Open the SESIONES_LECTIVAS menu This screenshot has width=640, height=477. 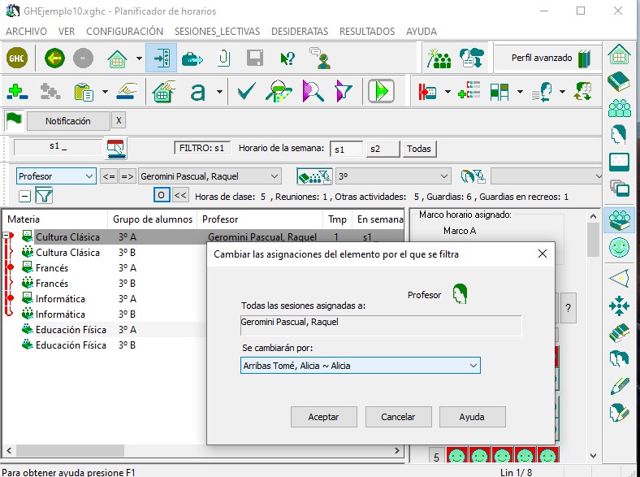point(217,31)
